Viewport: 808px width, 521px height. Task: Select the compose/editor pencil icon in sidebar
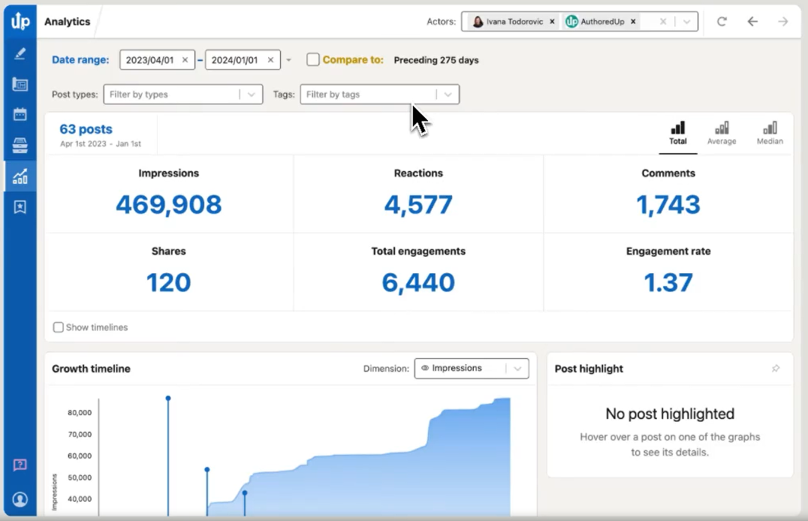[20, 53]
